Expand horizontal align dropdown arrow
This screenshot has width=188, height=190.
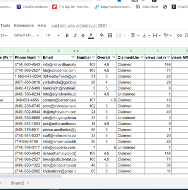(138, 35)
